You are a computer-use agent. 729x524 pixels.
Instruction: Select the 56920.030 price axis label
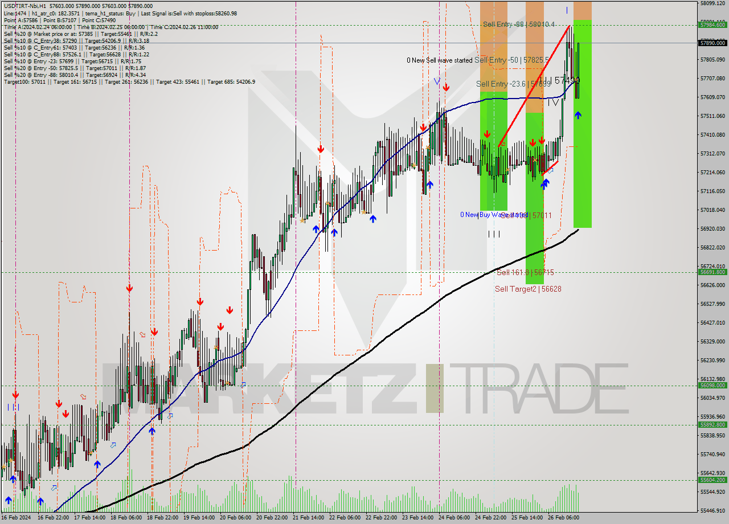click(712, 228)
